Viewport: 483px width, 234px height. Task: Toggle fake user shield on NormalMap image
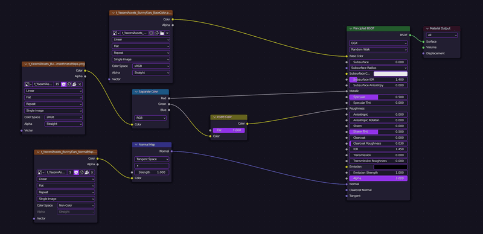[x=76, y=172]
